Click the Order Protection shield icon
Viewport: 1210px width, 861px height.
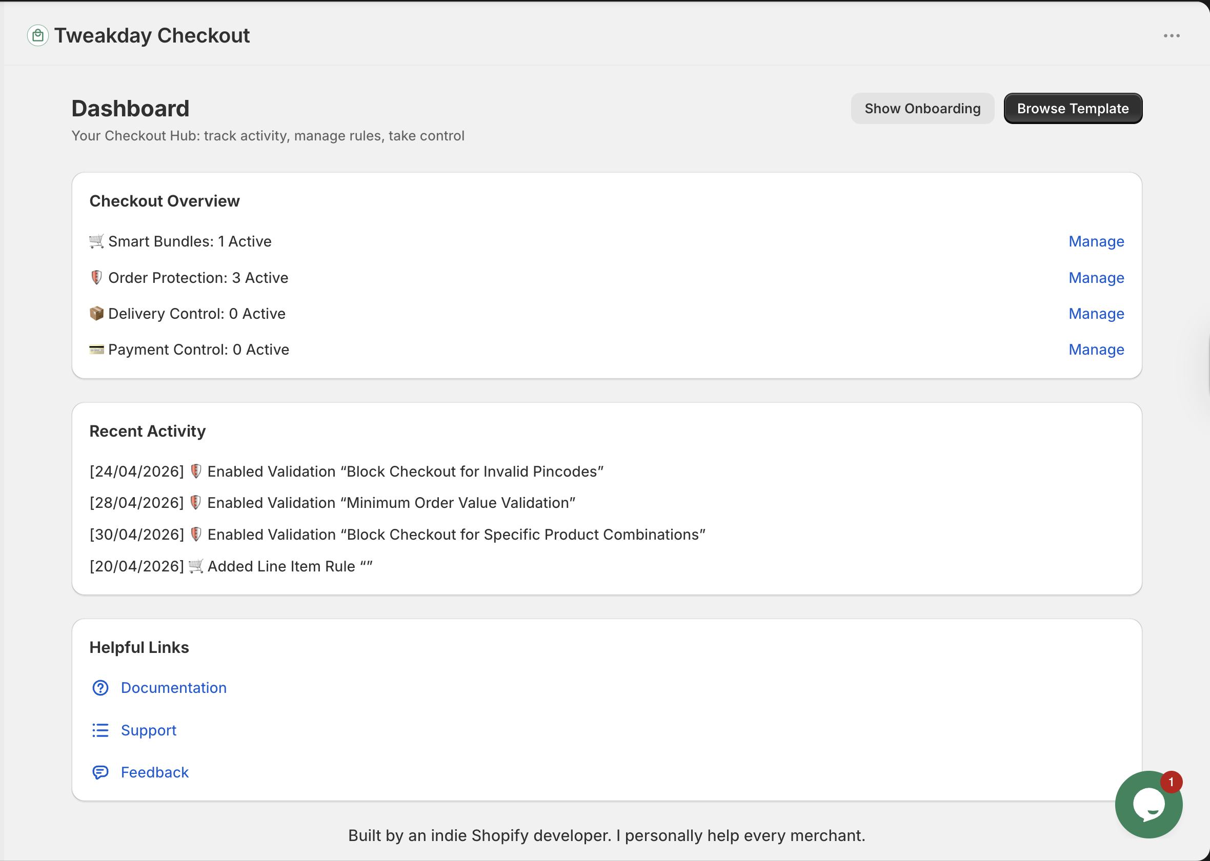click(x=96, y=277)
